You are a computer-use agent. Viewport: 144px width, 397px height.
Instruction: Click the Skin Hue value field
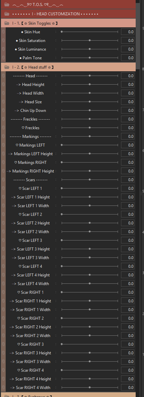coord(128,32)
